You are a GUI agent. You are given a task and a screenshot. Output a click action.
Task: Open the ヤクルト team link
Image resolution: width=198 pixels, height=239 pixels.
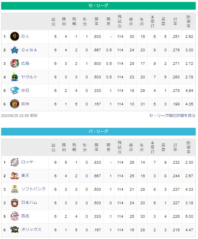[x=29, y=77]
